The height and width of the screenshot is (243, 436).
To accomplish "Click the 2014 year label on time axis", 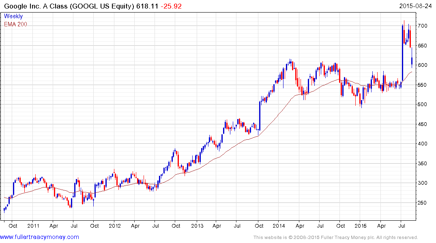I will pyautogui.click(x=279, y=226).
